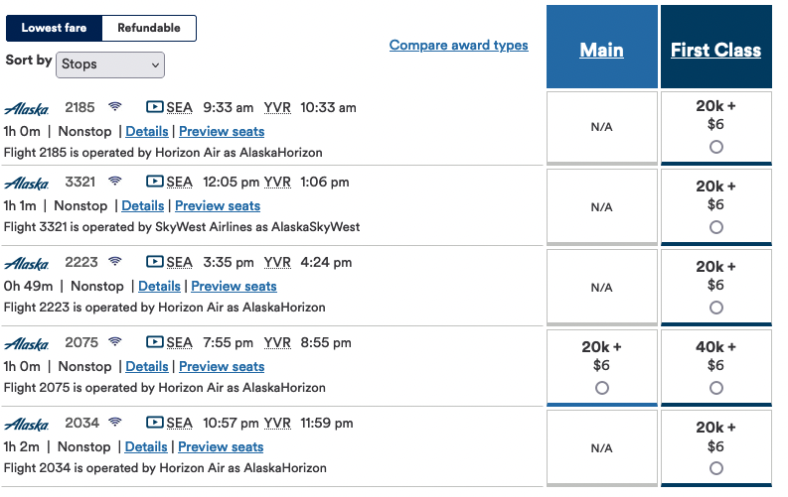This screenshot has height=497, width=788.
Task: Select Main 20k fare for flight 2075
Action: pyautogui.click(x=602, y=388)
